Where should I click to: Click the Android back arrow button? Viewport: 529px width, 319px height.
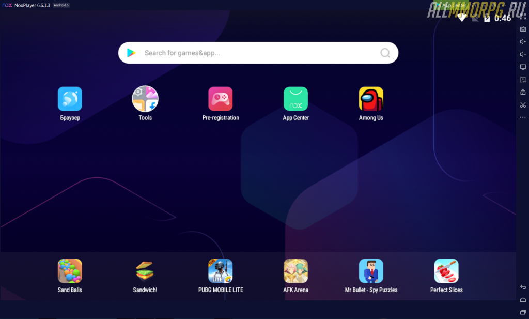point(523,287)
